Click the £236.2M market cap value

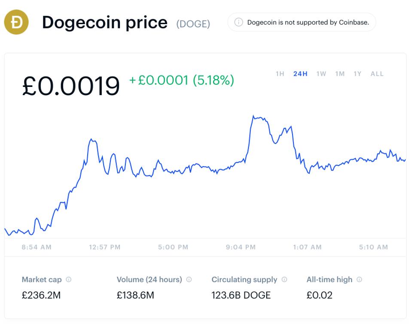pos(41,296)
